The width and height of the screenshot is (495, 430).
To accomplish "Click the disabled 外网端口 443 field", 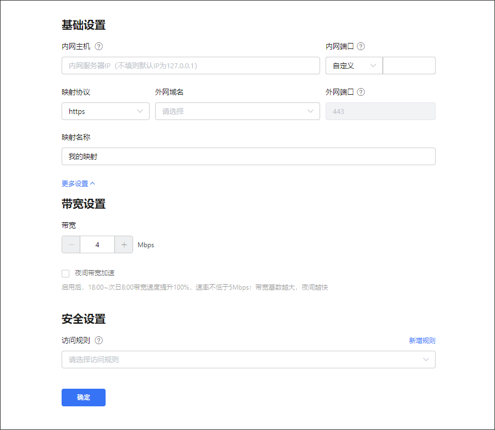I will click(381, 111).
